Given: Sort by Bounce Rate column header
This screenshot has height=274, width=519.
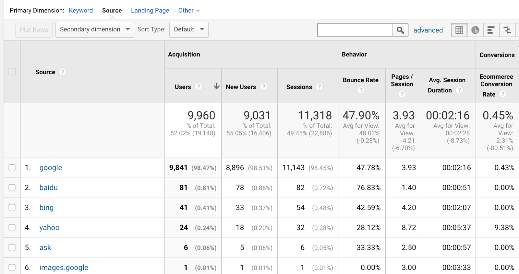Looking at the screenshot, I should click(x=361, y=80).
